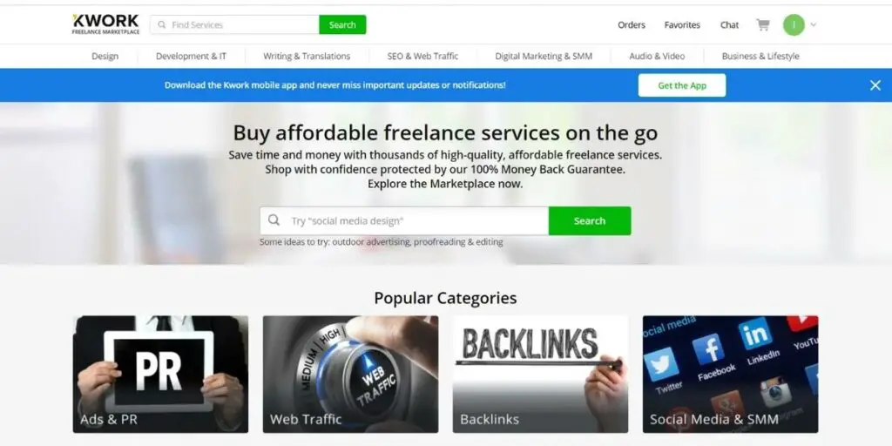Open the Favorites link
The image size is (892, 446).
point(682,25)
